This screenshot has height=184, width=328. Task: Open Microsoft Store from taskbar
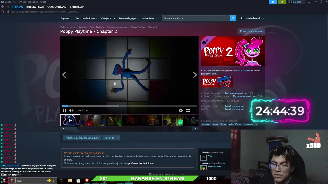[78, 181]
